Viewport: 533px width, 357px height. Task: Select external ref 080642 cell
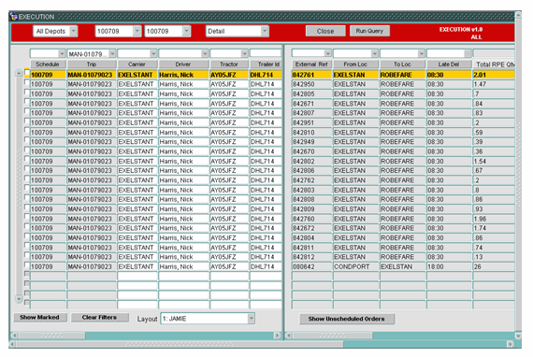[311, 266]
